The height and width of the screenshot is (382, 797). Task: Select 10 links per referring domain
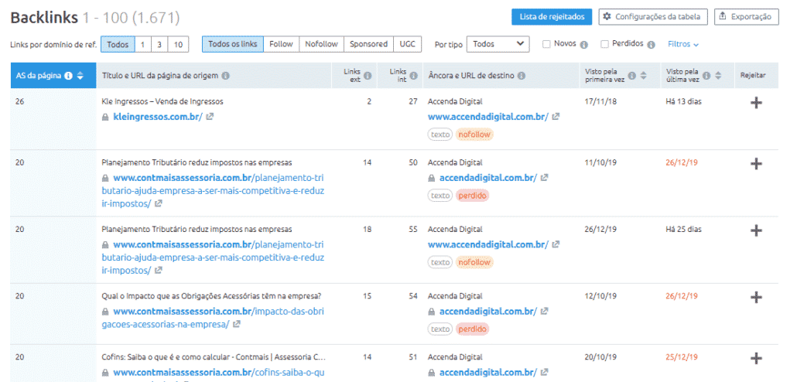point(178,44)
